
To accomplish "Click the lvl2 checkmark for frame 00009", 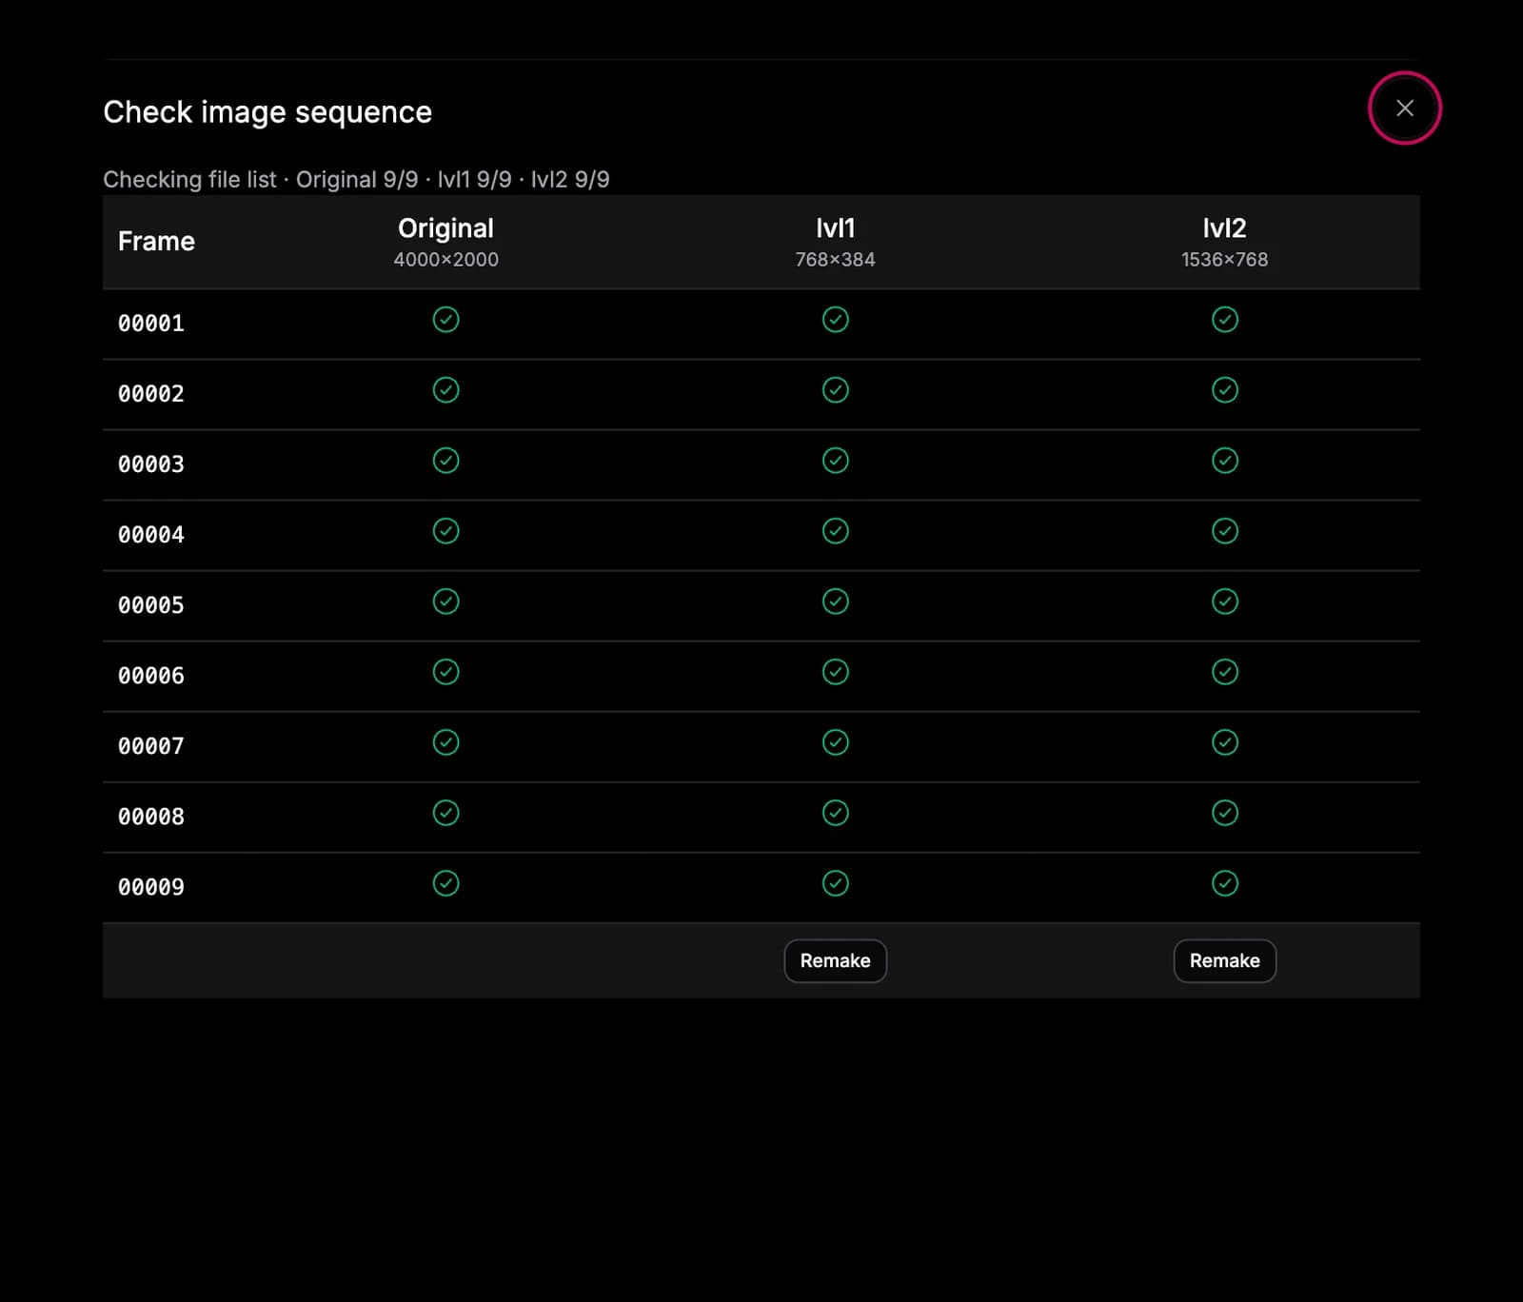I will point(1224,883).
